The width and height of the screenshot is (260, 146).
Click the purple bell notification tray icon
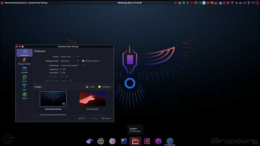[x=176, y=3]
